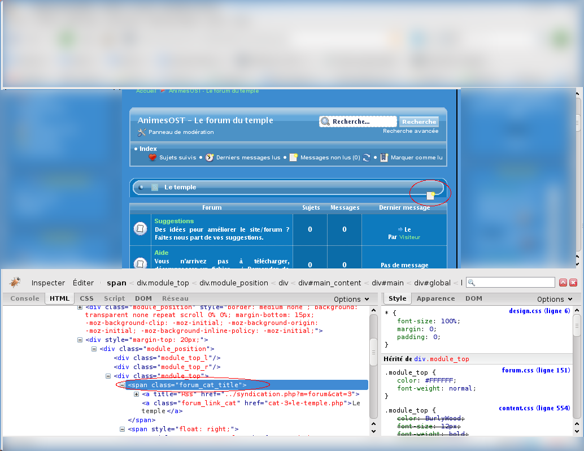Click the RSS feed icon beside Le temple
The image size is (584, 451).
point(154,188)
